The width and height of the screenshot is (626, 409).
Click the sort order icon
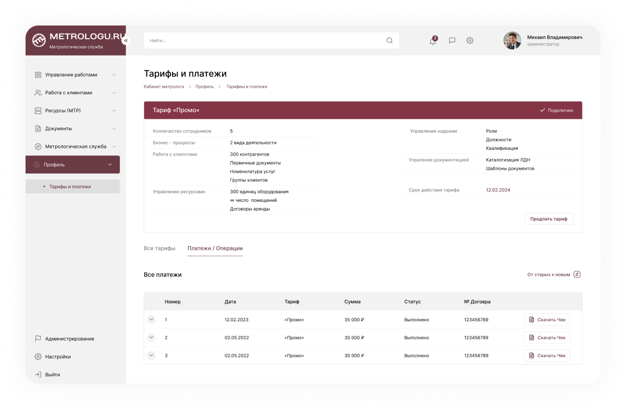pyautogui.click(x=577, y=274)
